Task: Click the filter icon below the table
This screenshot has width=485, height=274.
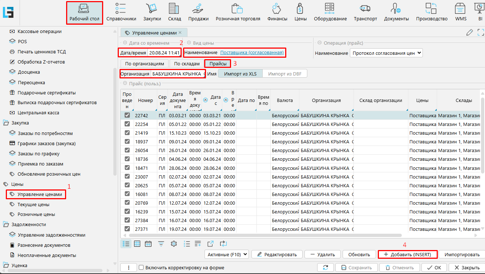Action: 161,244
